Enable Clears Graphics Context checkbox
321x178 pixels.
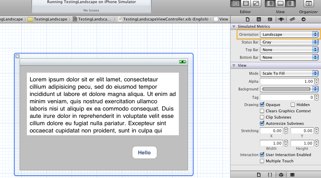coord(262,111)
